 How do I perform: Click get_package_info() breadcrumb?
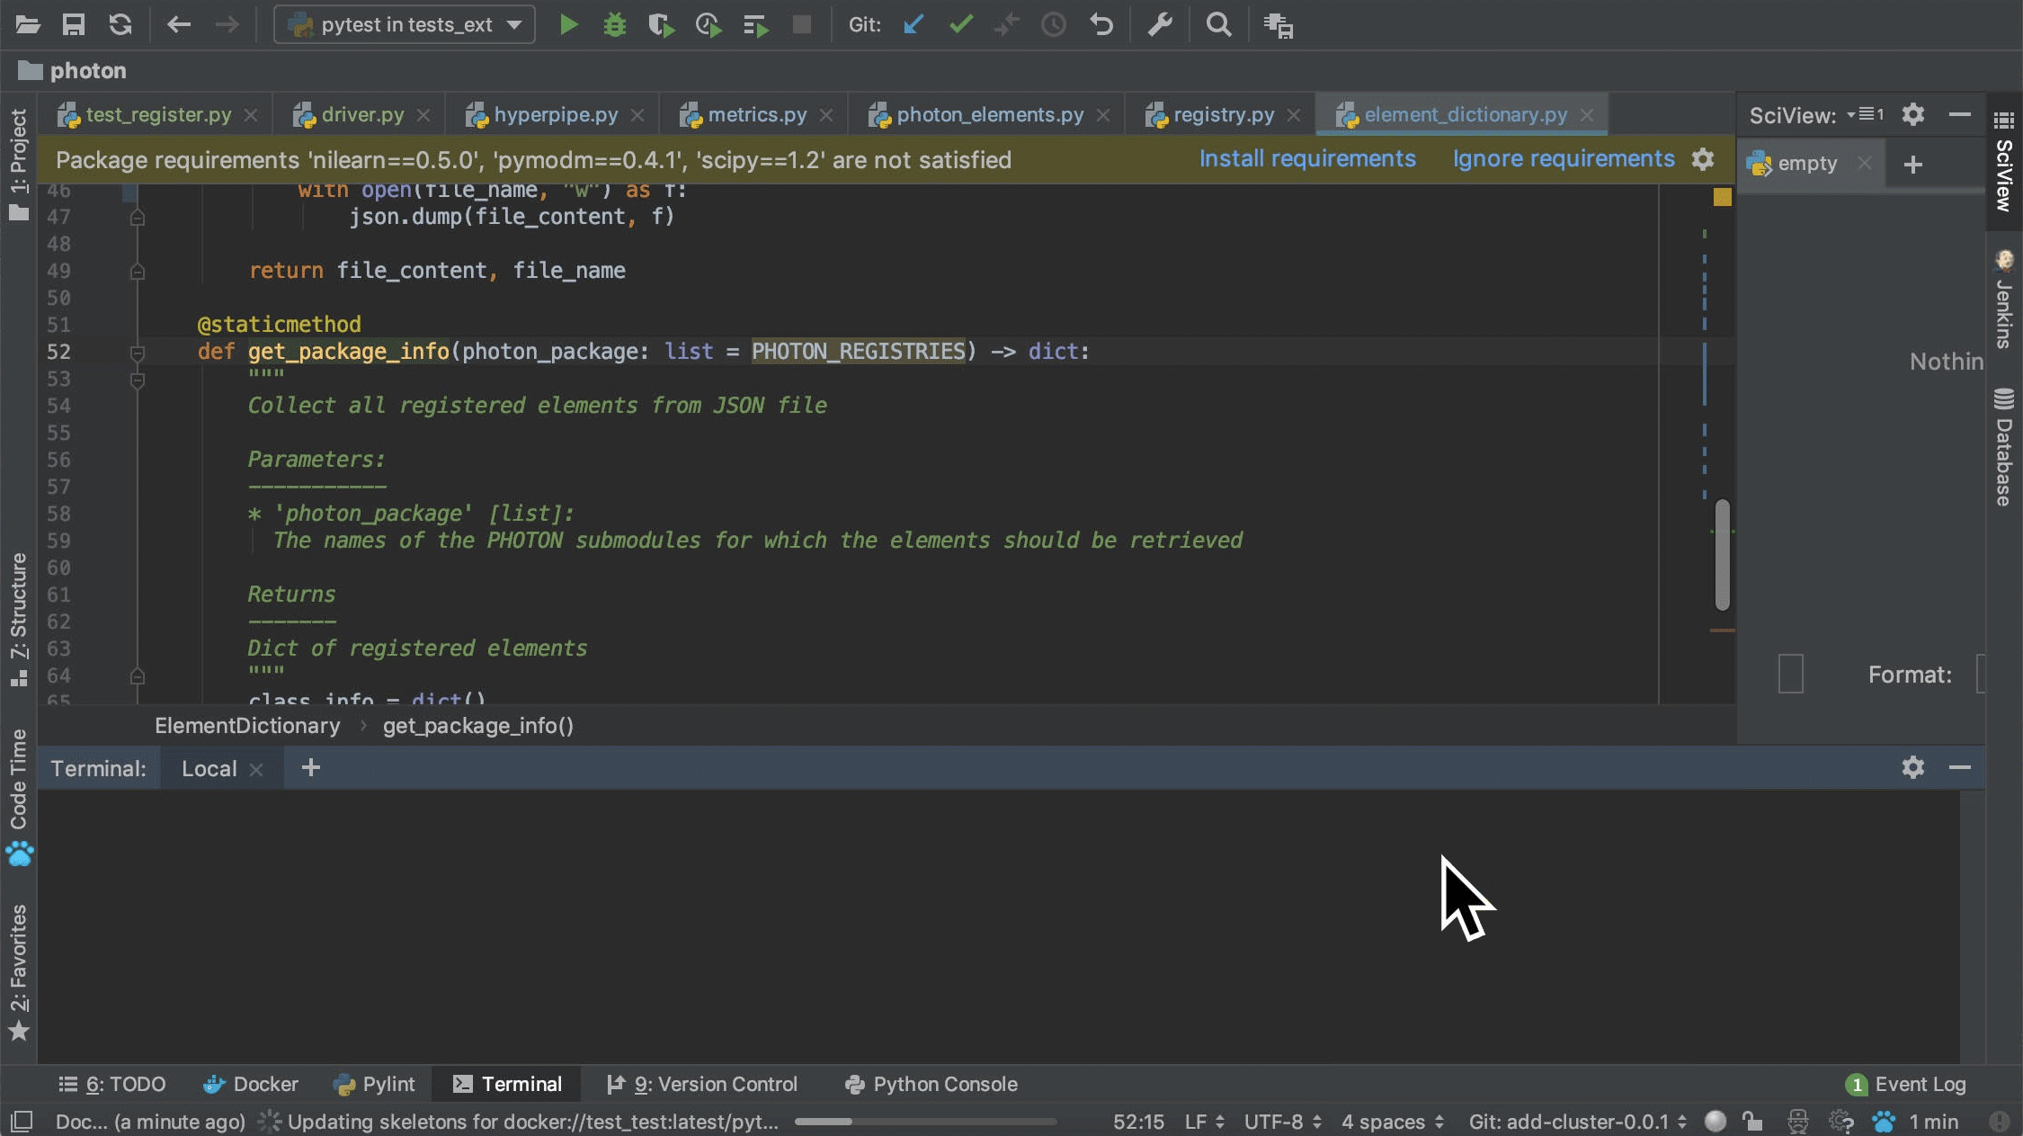(478, 725)
